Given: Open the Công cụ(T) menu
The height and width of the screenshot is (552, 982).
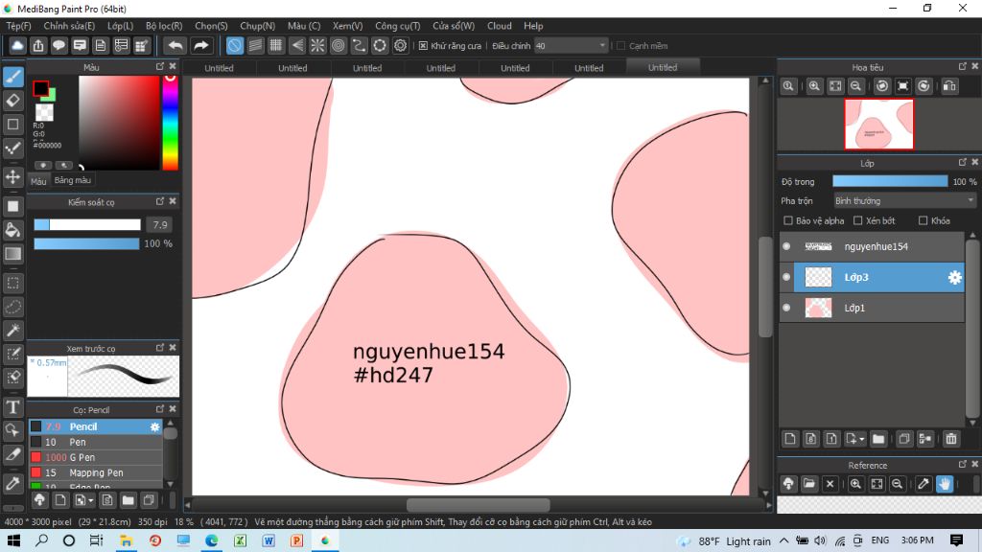Looking at the screenshot, I should pyautogui.click(x=398, y=26).
